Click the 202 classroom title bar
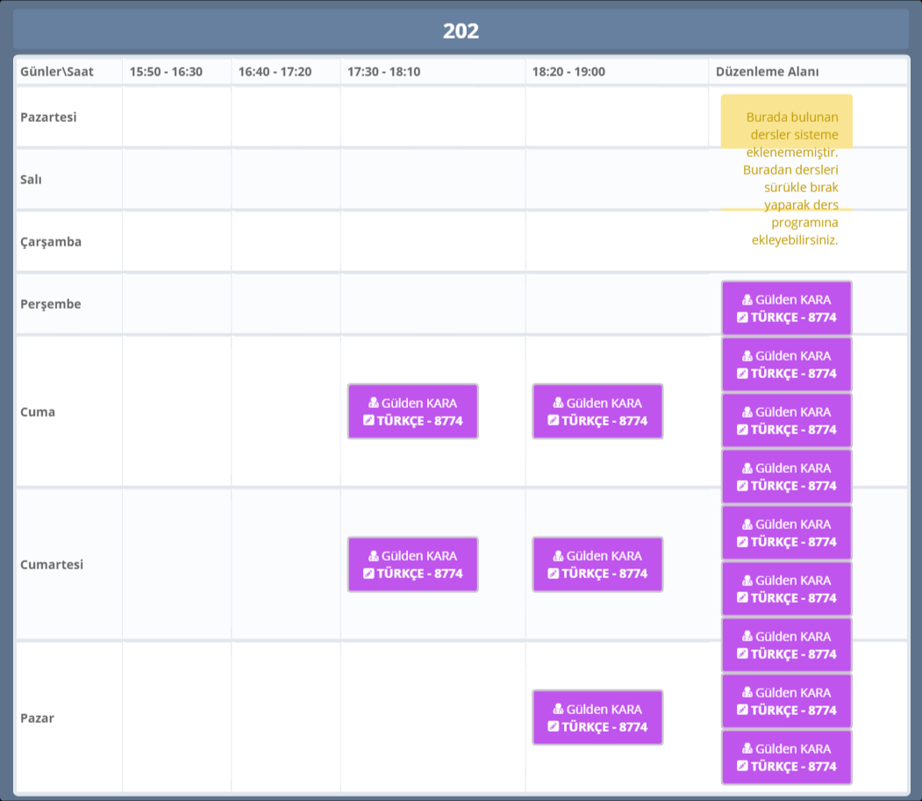 tap(461, 32)
